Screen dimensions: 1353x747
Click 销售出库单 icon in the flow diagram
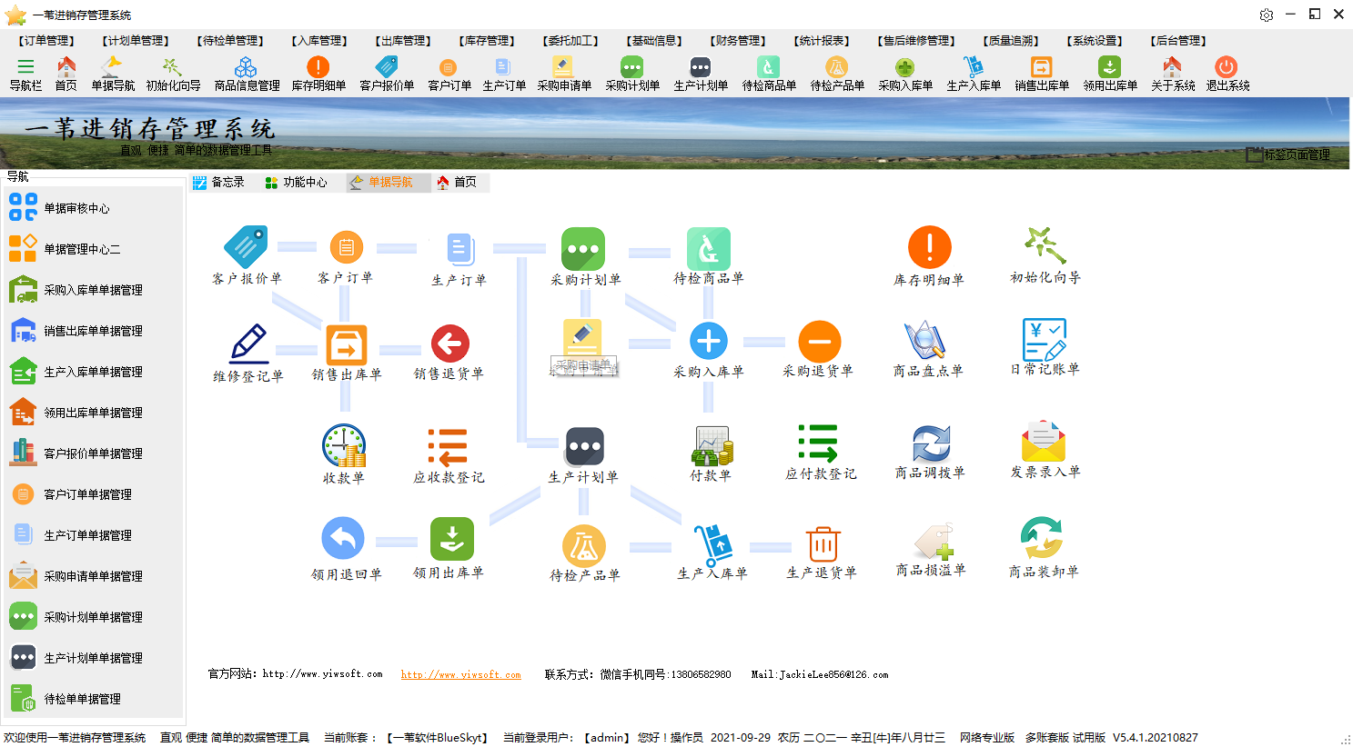click(347, 345)
